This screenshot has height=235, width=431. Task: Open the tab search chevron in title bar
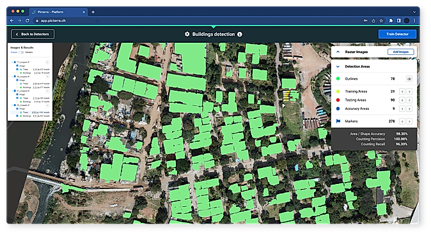click(x=414, y=12)
